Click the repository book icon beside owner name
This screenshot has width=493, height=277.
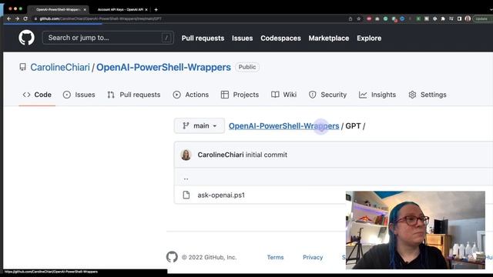coord(22,67)
